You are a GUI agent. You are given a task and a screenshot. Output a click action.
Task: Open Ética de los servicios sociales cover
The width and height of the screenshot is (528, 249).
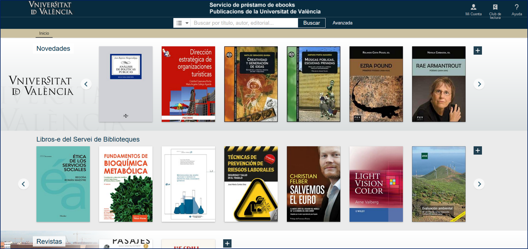63,184
